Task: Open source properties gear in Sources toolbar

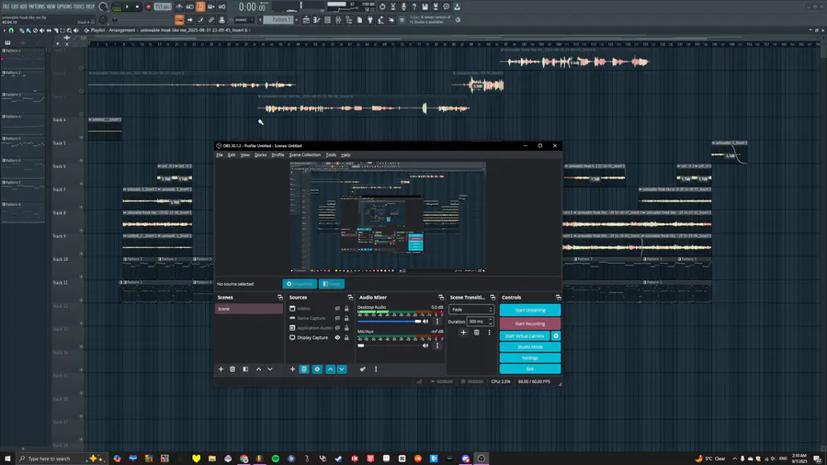Action: tap(317, 369)
